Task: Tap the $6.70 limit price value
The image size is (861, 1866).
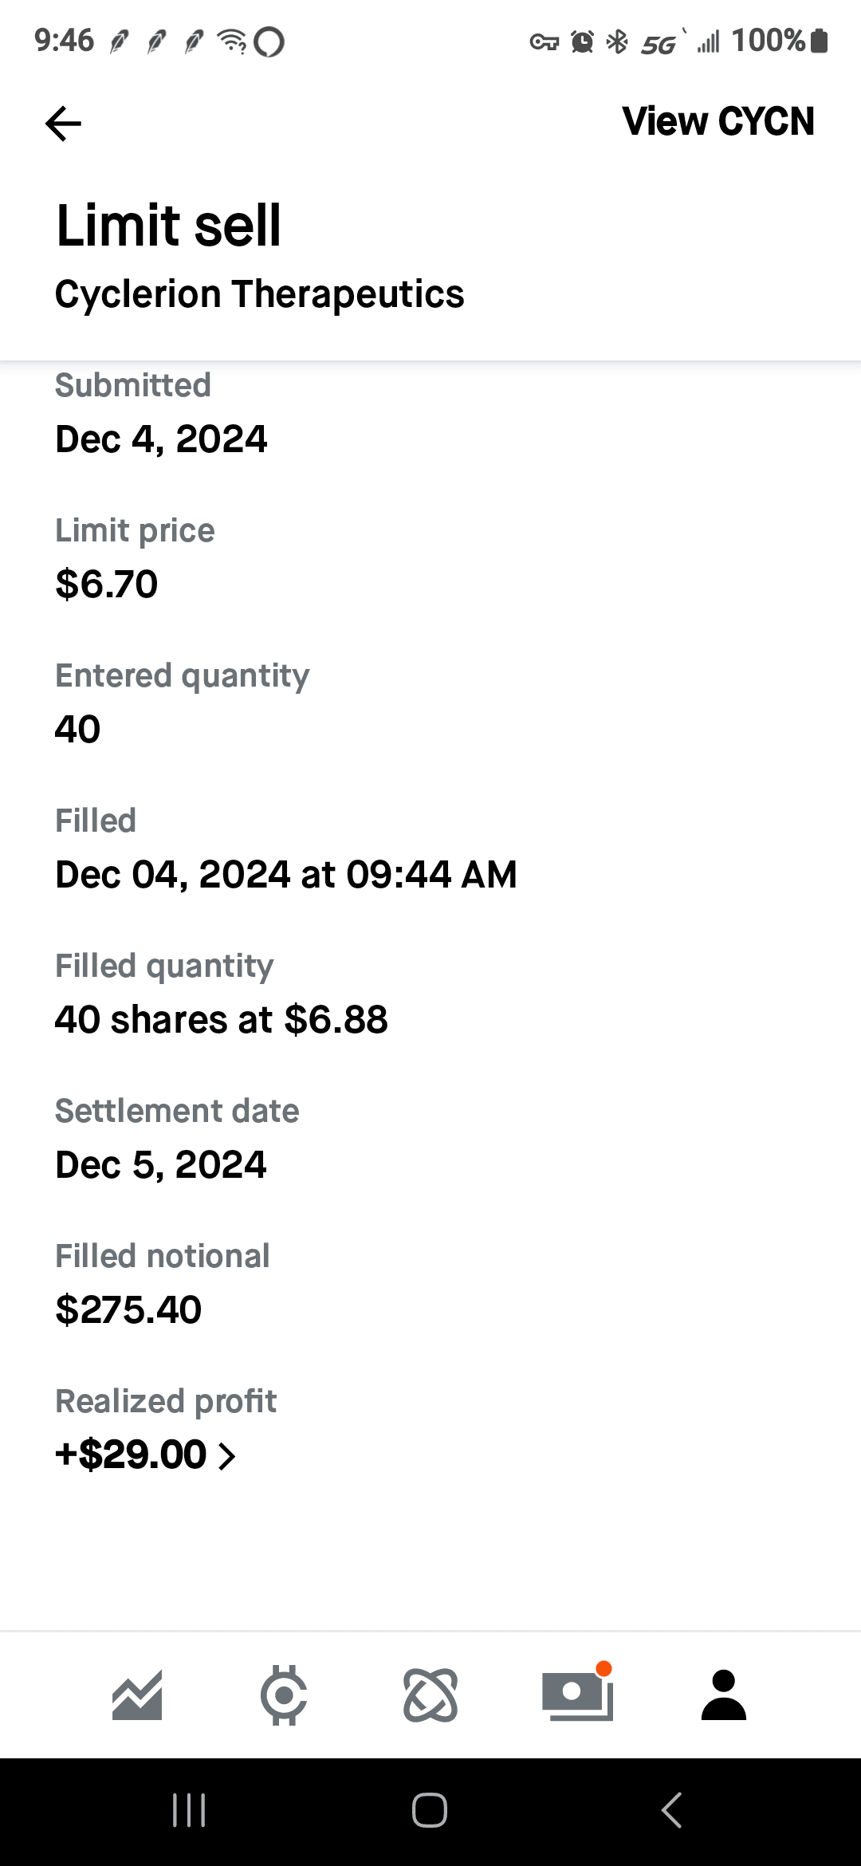Action: (107, 584)
